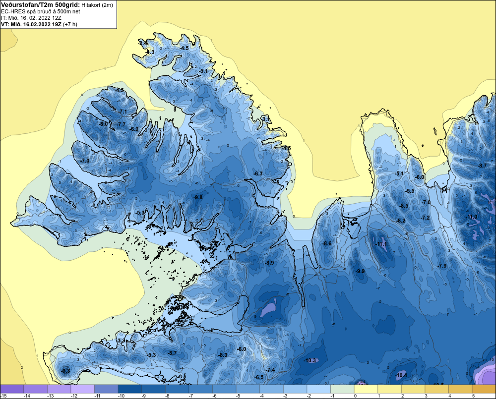Click the title 'Veðurstofan/T2m 500grid' in the info box
The width and height of the screenshot is (496, 399).
pyautogui.click(x=40, y=5)
